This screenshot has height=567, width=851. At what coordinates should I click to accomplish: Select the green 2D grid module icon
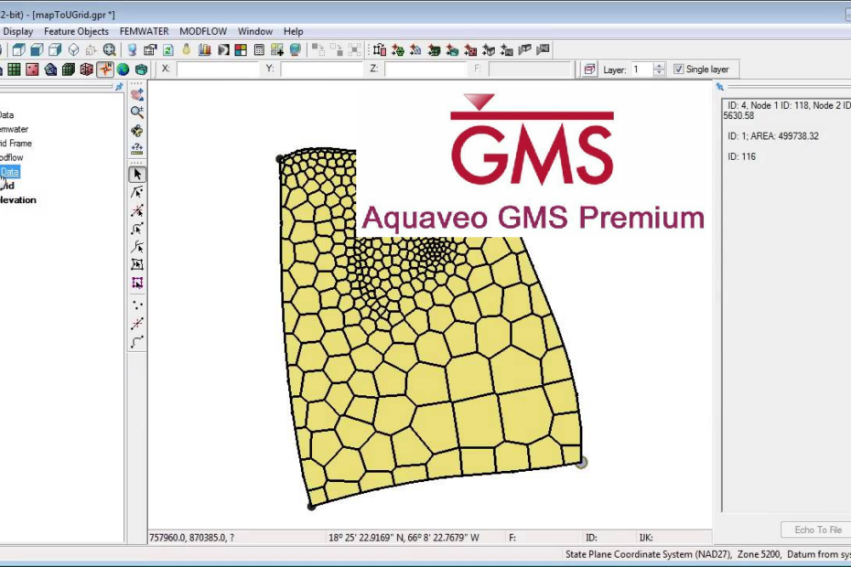click(x=14, y=70)
